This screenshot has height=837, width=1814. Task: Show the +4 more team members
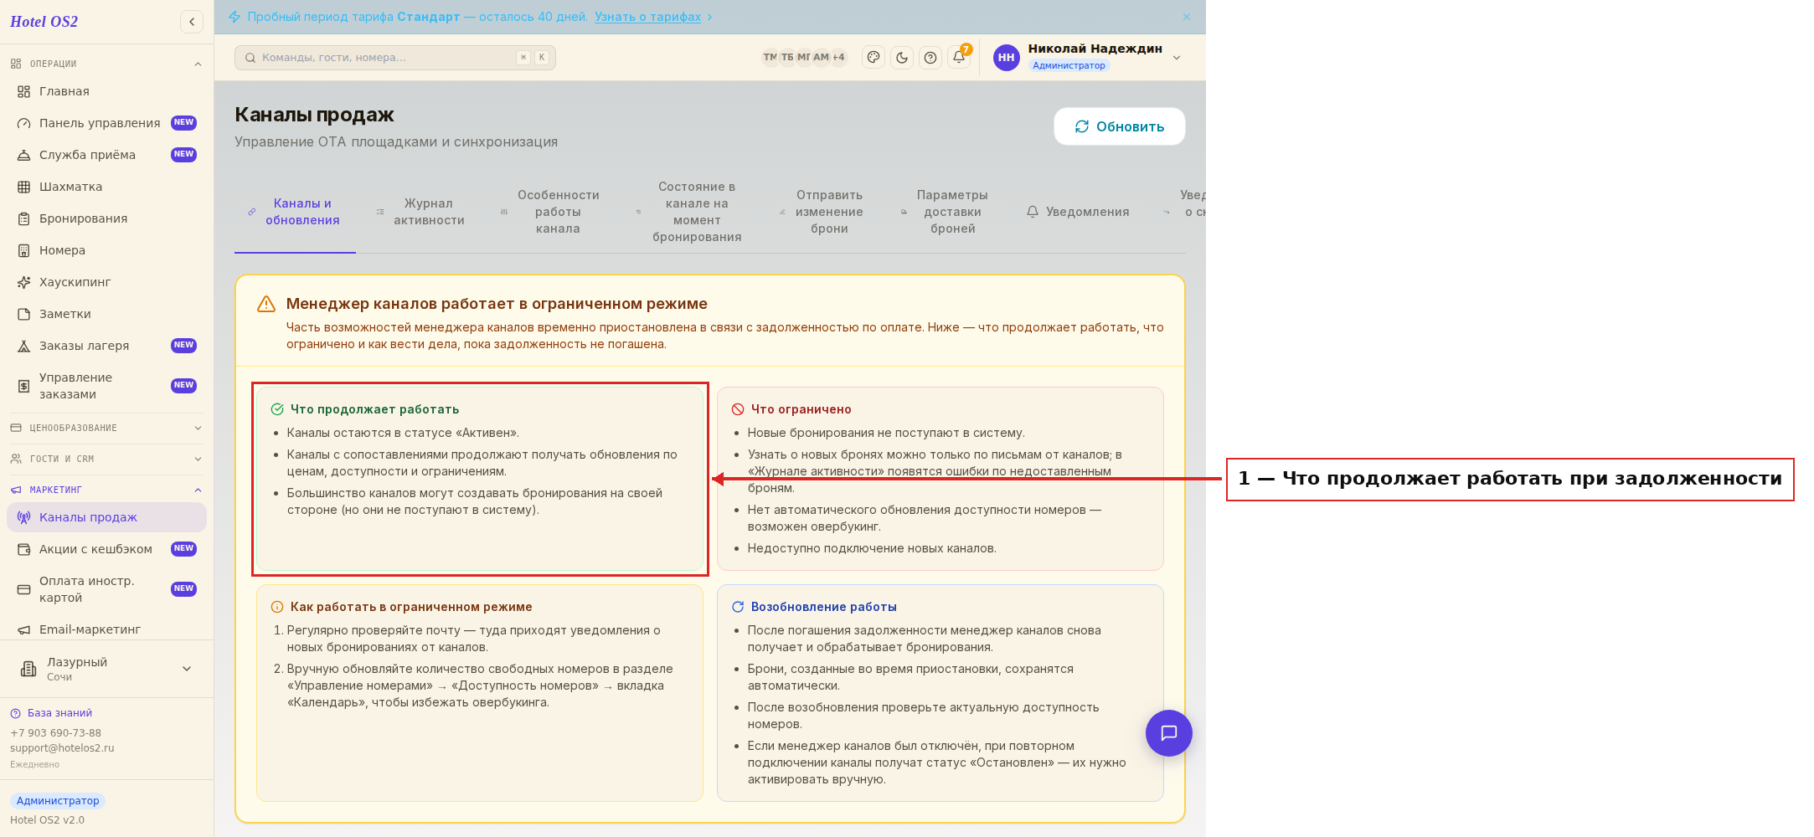pyautogui.click(x=838, y=57)
